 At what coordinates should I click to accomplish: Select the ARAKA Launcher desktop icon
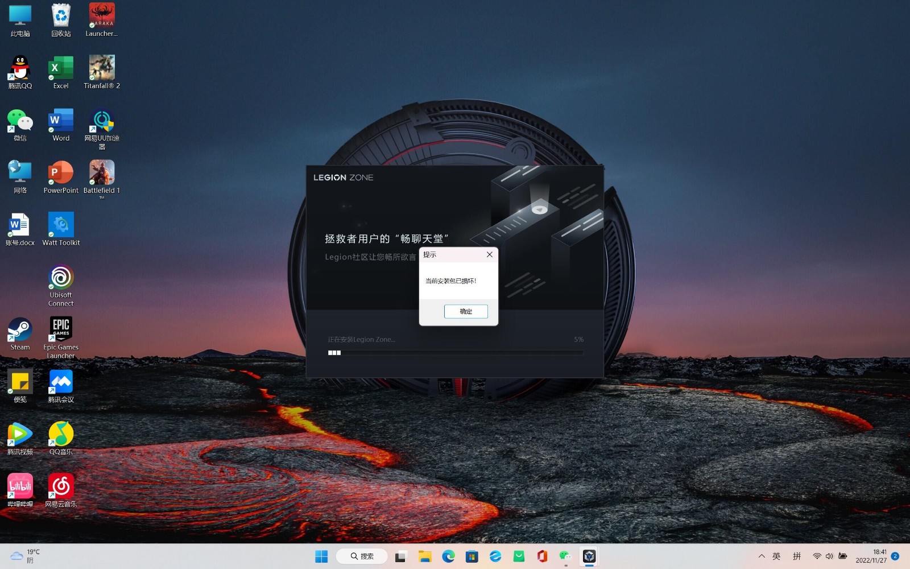click(102, 21)
